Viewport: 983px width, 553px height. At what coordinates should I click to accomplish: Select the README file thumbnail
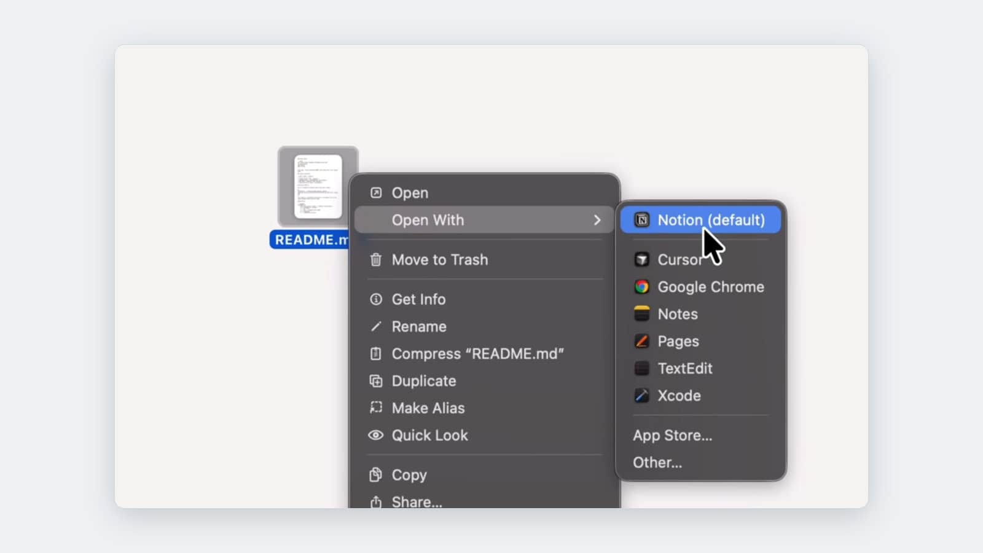pyautogui.click(x=318, y=186)
